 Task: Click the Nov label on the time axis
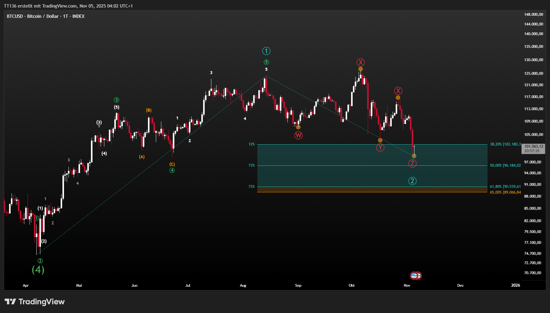click(x=407, y=285)
